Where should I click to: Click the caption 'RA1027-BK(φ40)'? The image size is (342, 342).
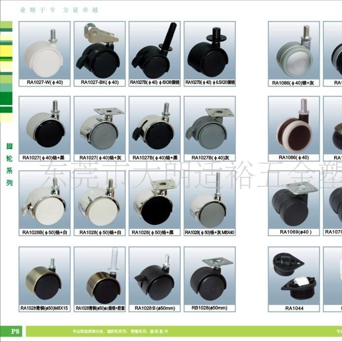(x=100, y=82)
